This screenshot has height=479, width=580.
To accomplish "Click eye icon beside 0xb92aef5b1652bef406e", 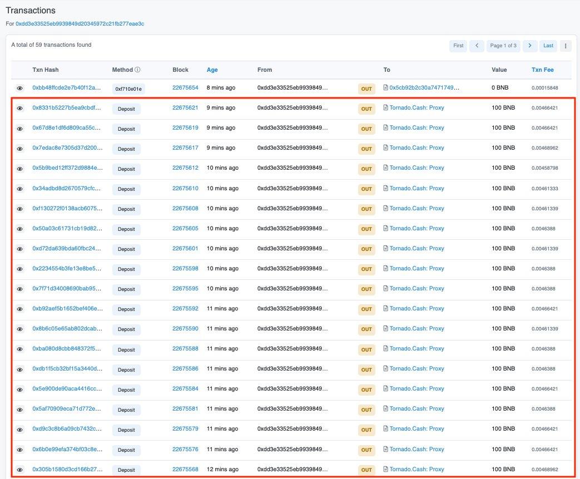I will pos(20,309).
